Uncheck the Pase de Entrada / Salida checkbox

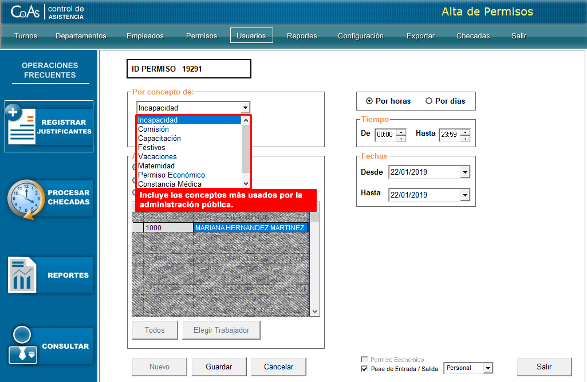pos(364,369)
